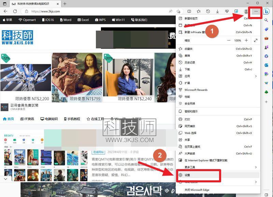Open the sidebar shopping tag icon
The width and height of the screenshot is (273, 197).
pos(266,29)
